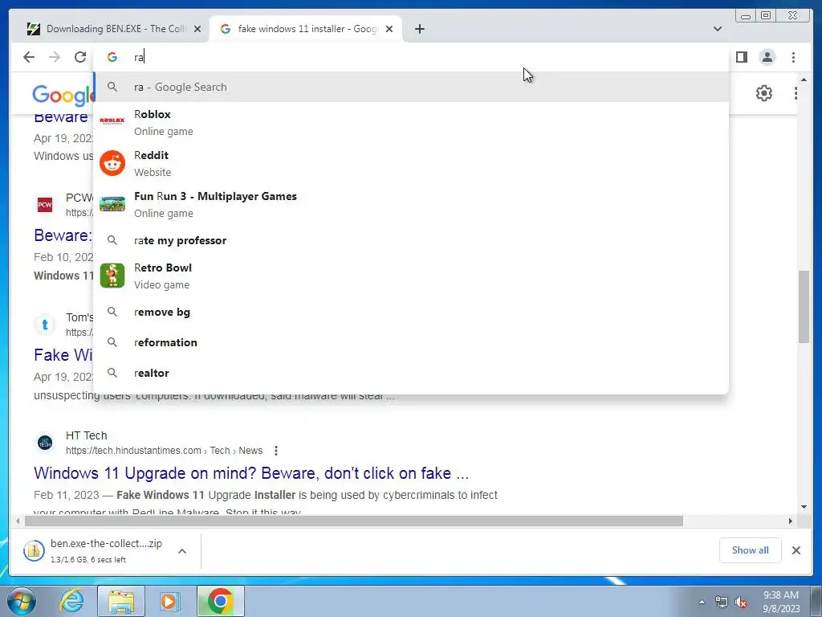
Task: Click the Google logo on results page
Action: [63, 95]
